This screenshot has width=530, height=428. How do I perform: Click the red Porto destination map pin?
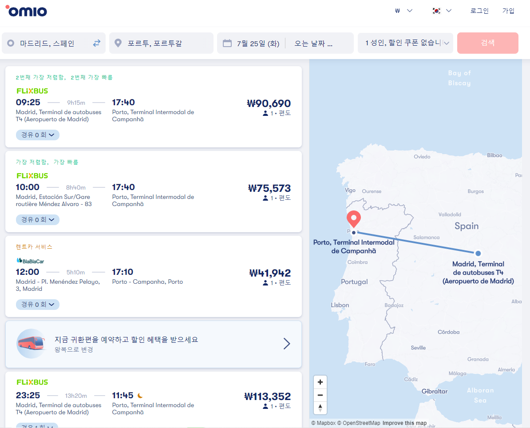click(x=354, y=219)
